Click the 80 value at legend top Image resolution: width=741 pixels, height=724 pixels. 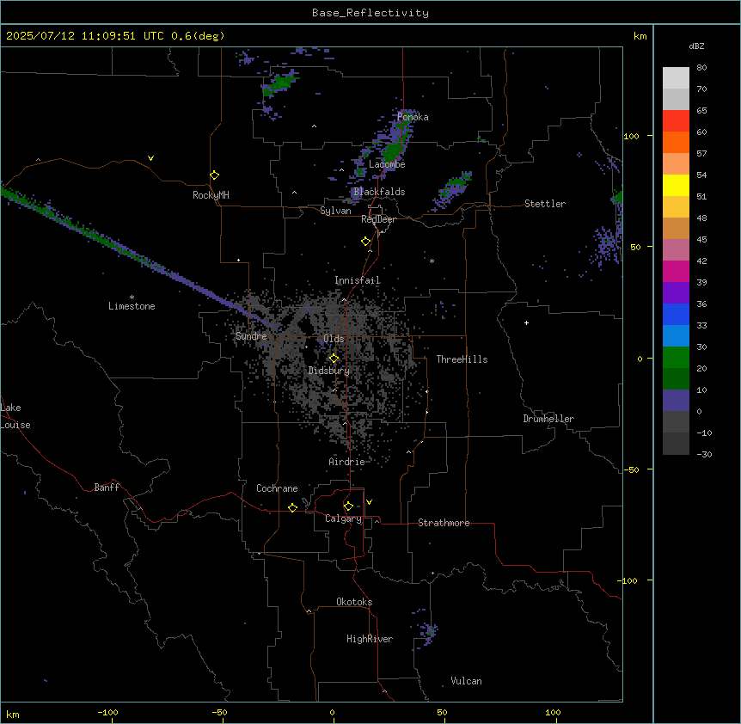(701, 68)
